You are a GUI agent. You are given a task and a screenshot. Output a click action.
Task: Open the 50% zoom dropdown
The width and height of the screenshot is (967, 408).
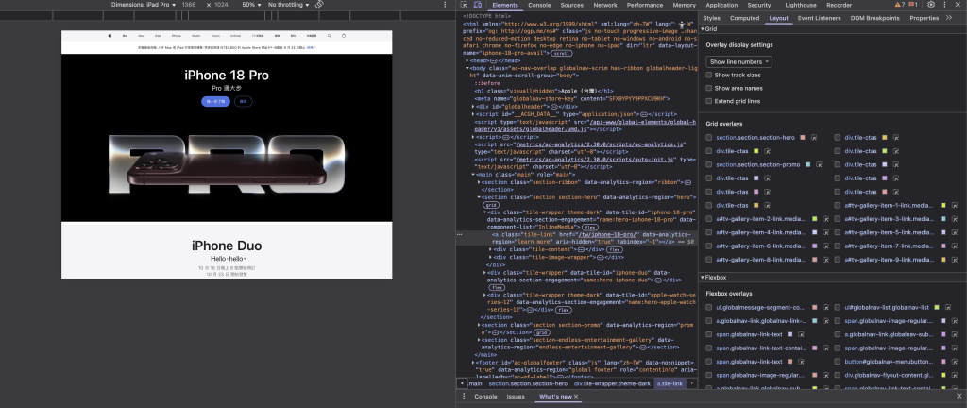coord(249,5)
